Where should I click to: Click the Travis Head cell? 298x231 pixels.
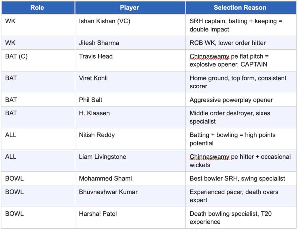tap(130, 60)
